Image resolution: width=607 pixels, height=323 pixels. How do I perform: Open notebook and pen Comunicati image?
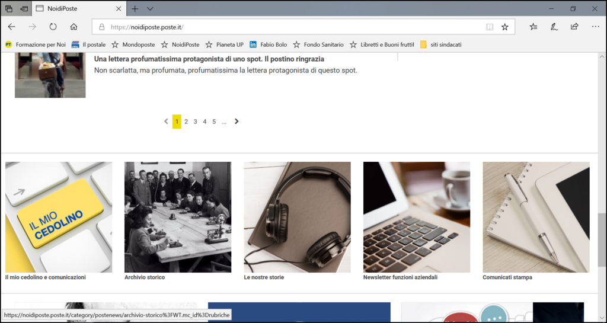(536, 217)
